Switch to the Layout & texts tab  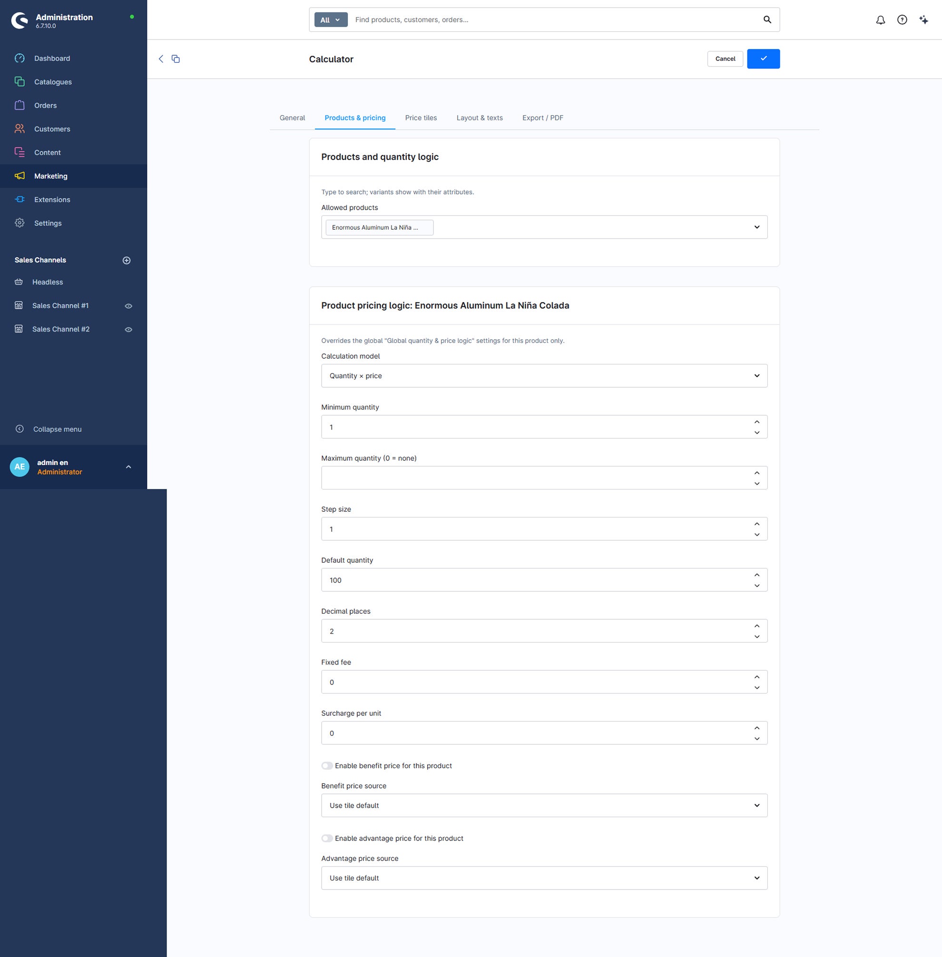point(480,117)
